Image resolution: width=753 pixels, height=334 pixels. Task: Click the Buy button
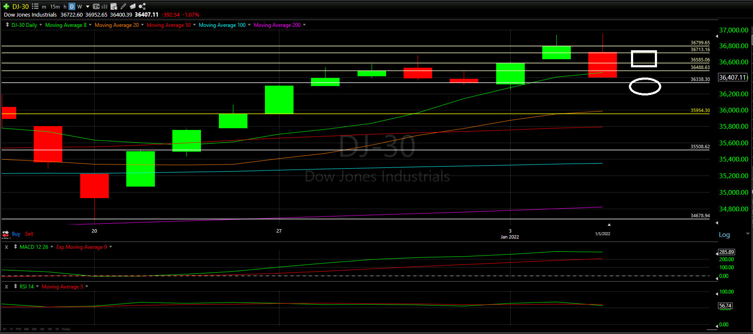(16, 234)
